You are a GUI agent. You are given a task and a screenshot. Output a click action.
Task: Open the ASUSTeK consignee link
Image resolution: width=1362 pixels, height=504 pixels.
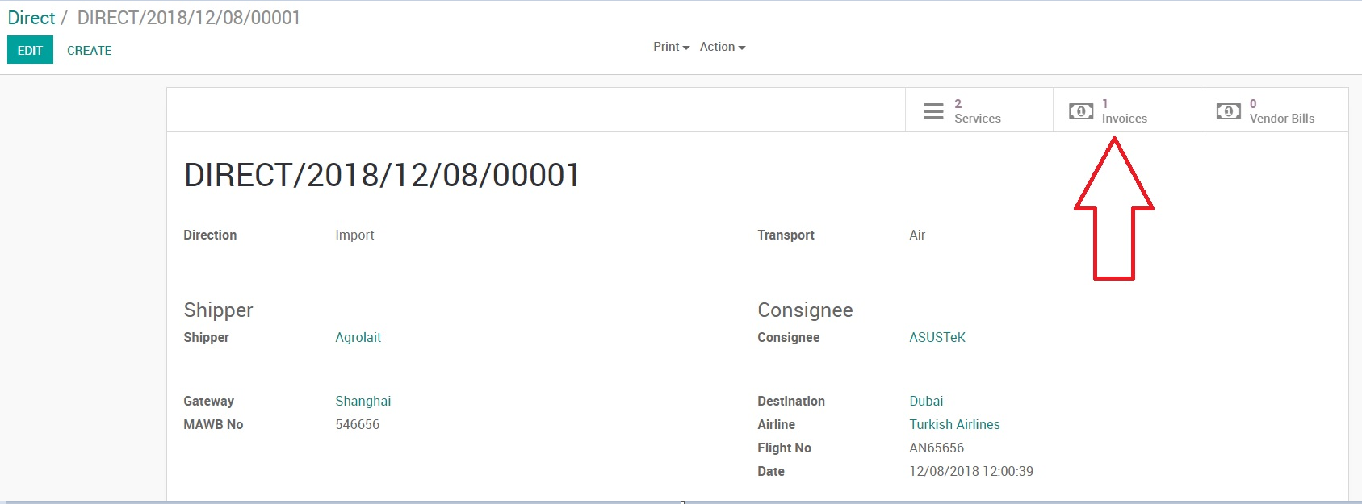[x=937, y=337]
